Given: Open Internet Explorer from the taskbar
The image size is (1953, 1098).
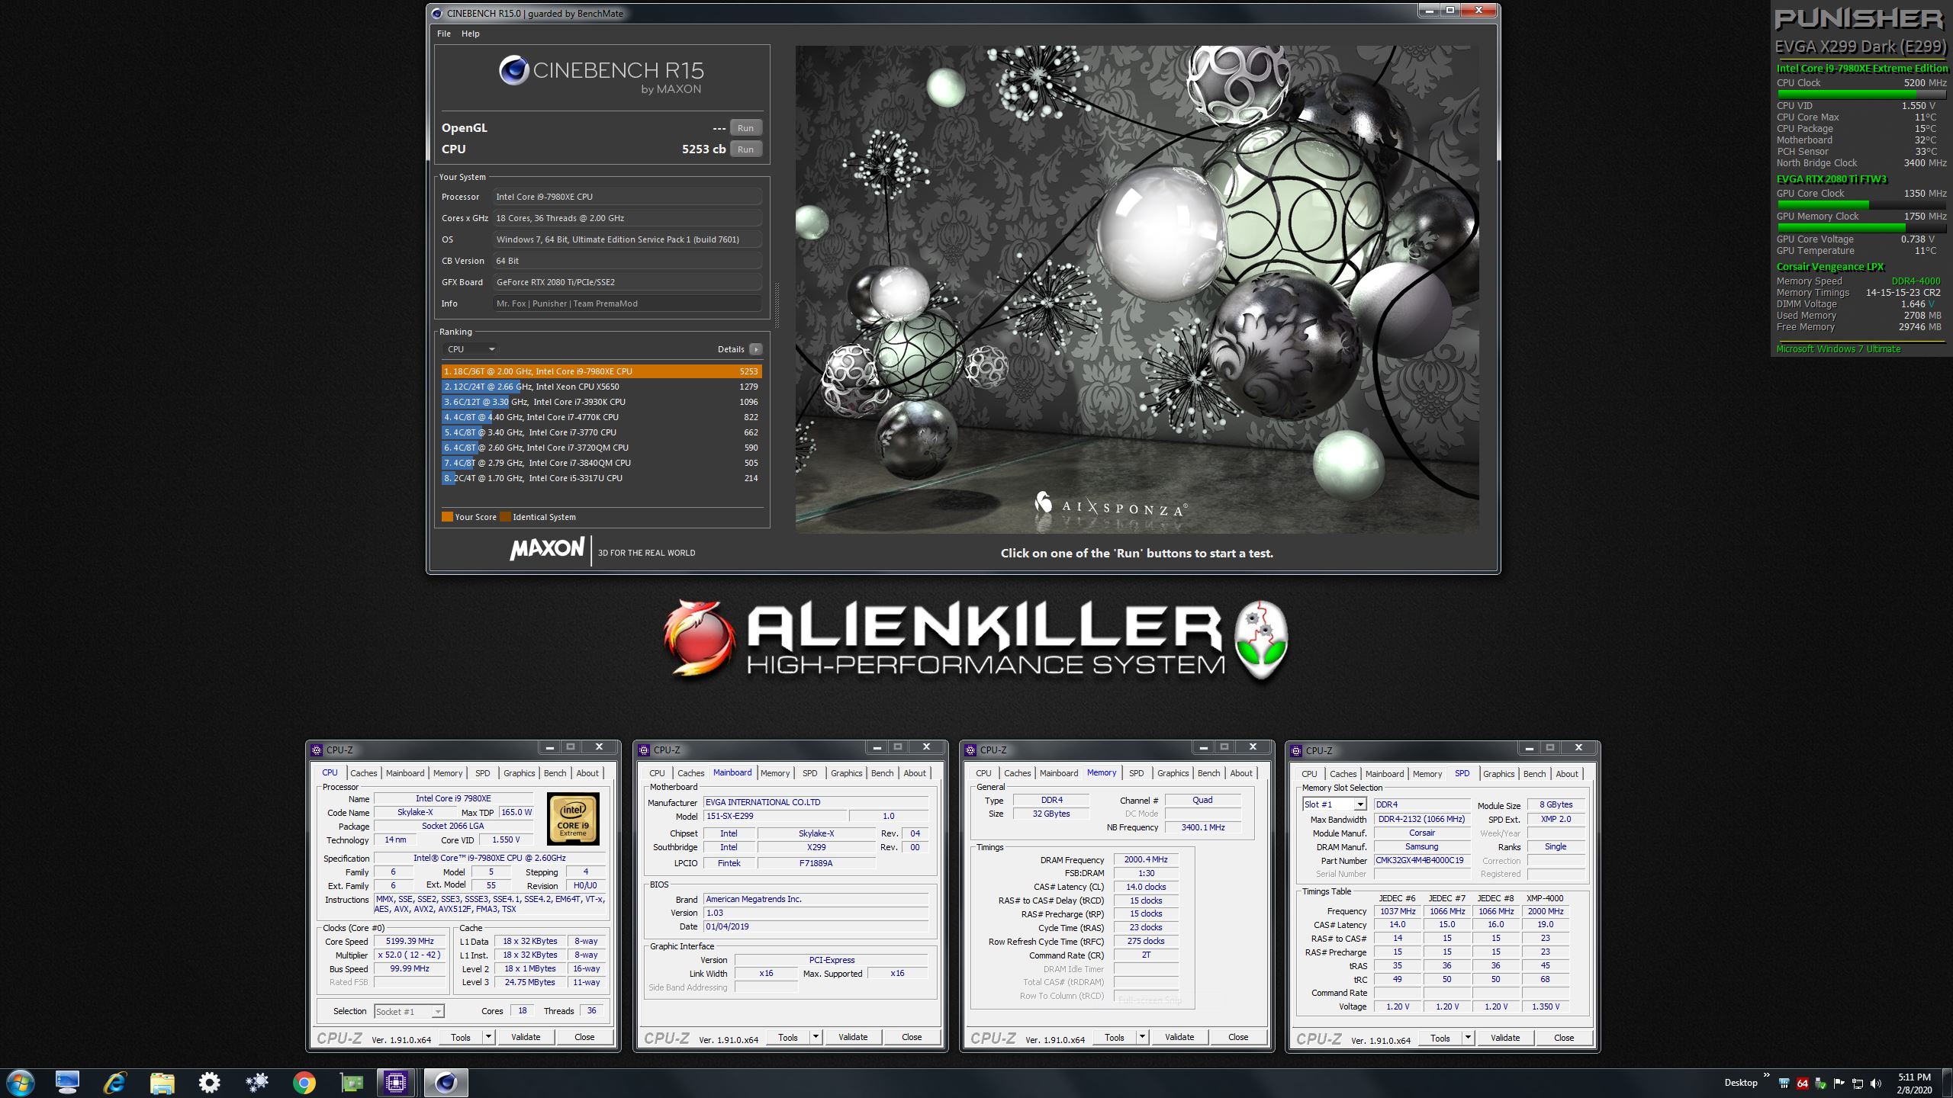Looking at the screenshot, I should [x=115, y=1082].
